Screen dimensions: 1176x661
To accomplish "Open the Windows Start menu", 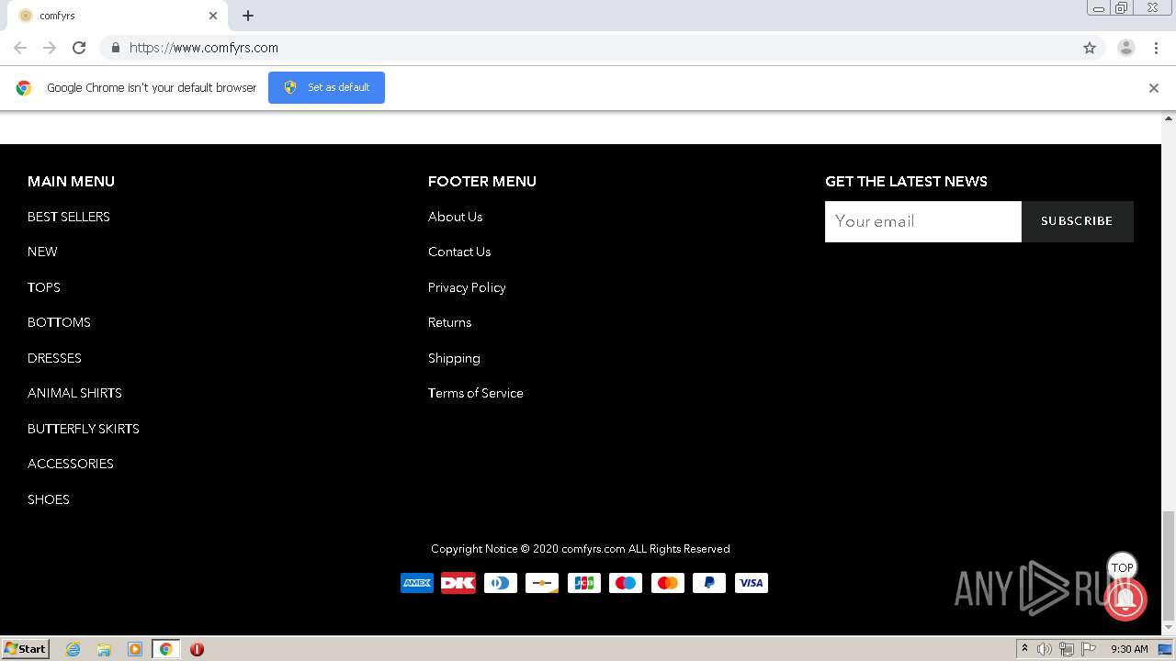I will [26, 649].
